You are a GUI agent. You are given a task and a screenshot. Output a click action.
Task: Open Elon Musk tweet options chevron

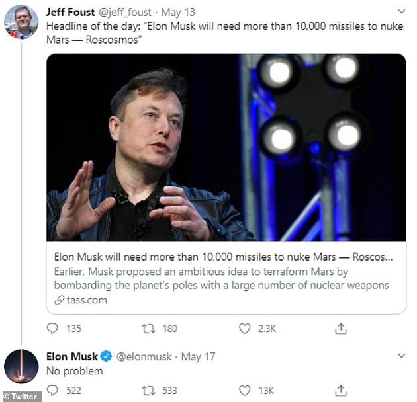pos(401,356)
